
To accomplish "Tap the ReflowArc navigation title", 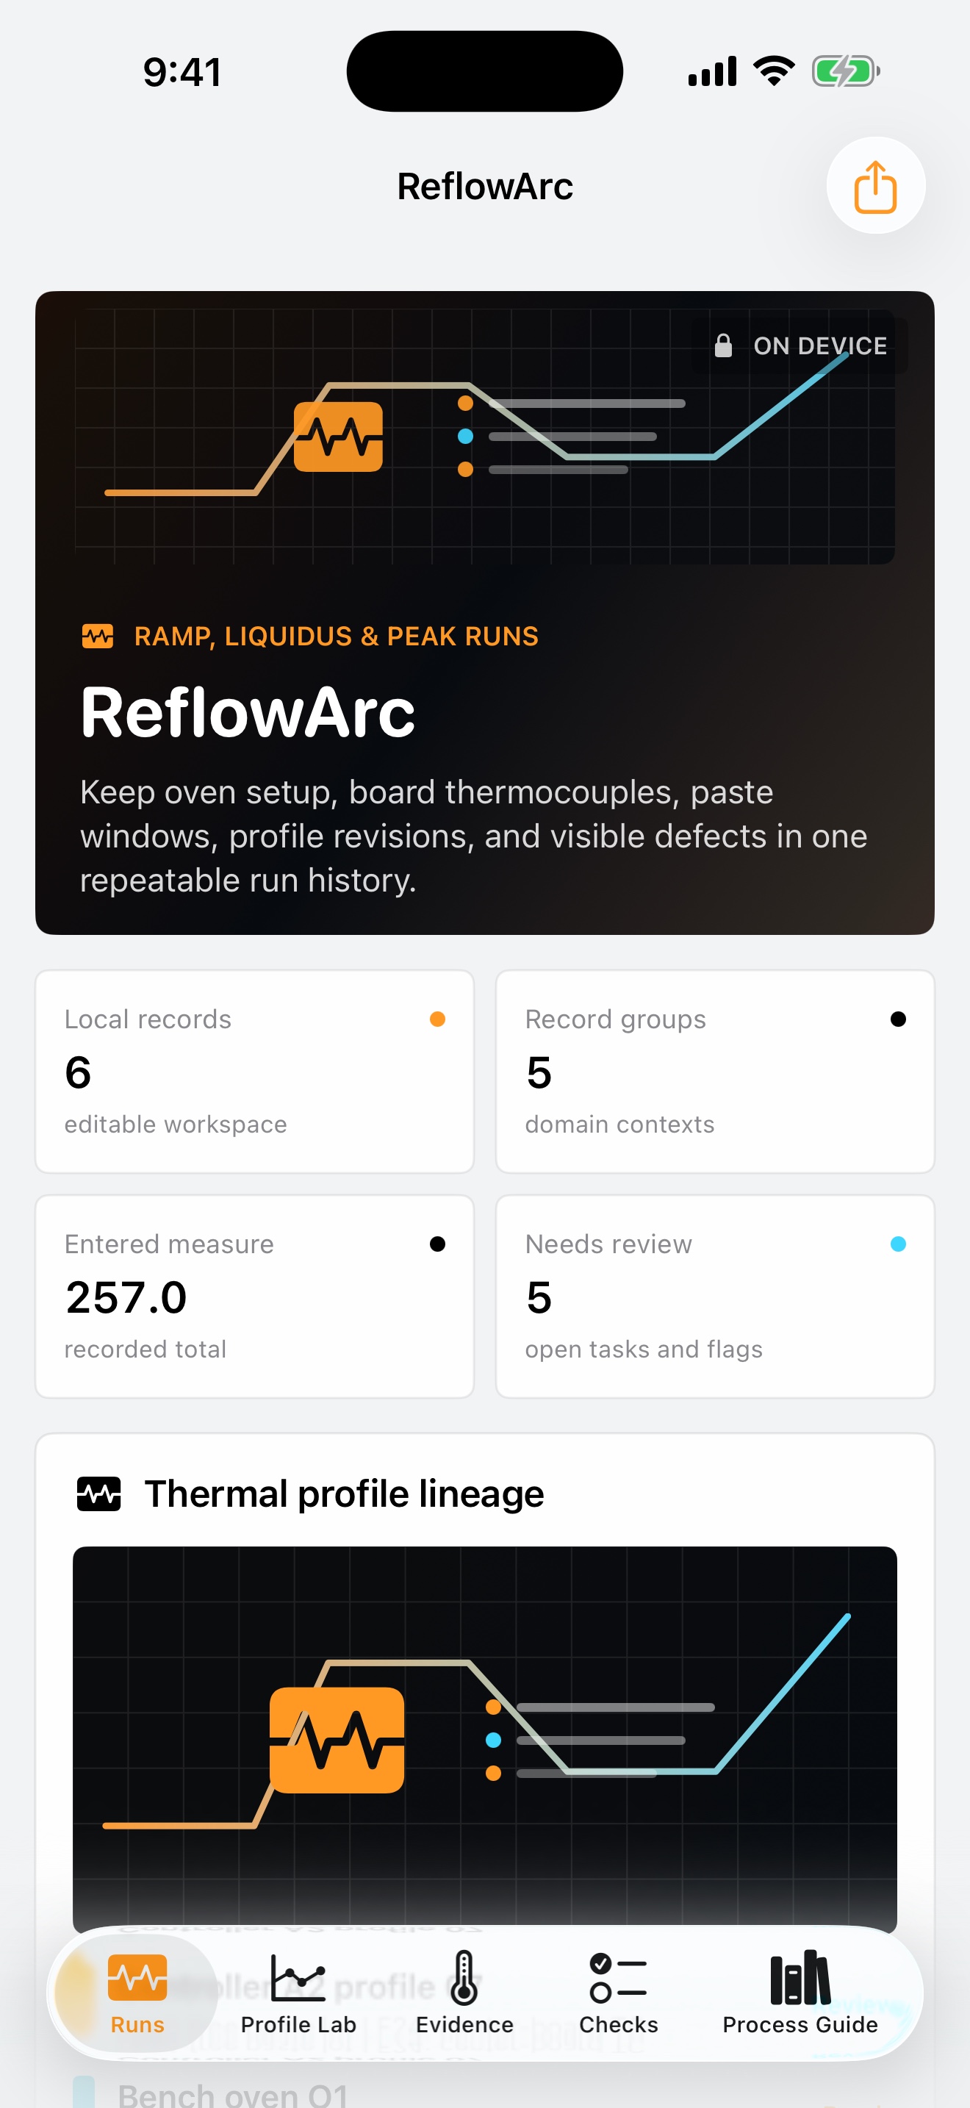I will coord(485,187).
